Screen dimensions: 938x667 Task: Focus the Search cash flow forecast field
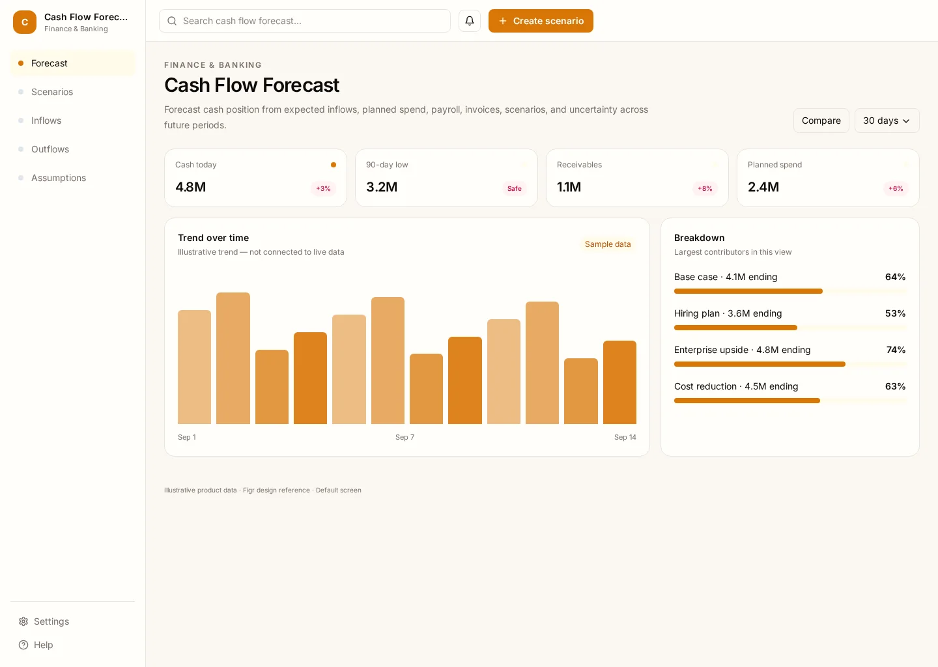coord(305,21)
